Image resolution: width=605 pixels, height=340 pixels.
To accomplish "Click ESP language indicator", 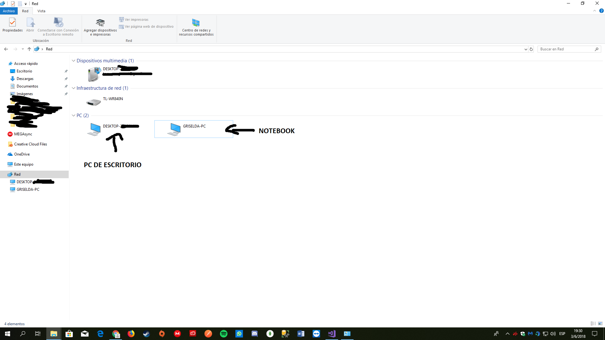I will tap(562, 334).
